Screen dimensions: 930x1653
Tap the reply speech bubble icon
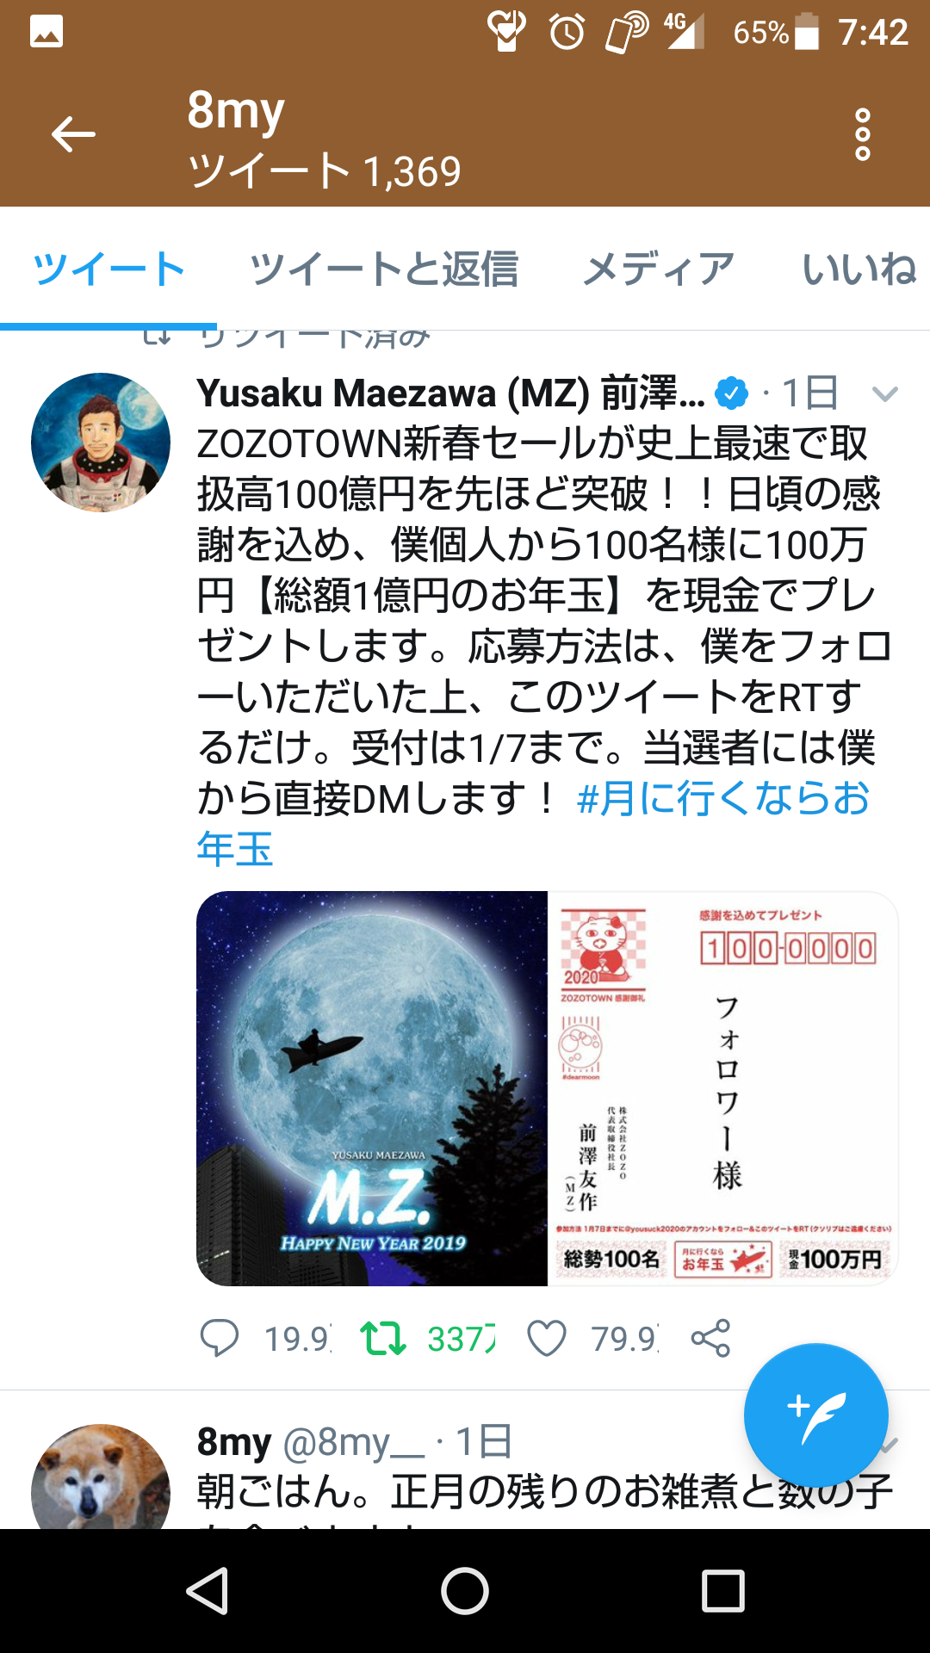(x=220, y=1339)
